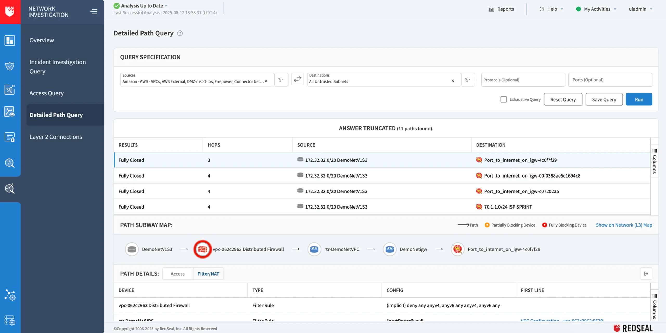Select row Port_to_internet_on_igw-00f0388ae5c1694c8
Viewport: 666px width, 333px height.
382,176
